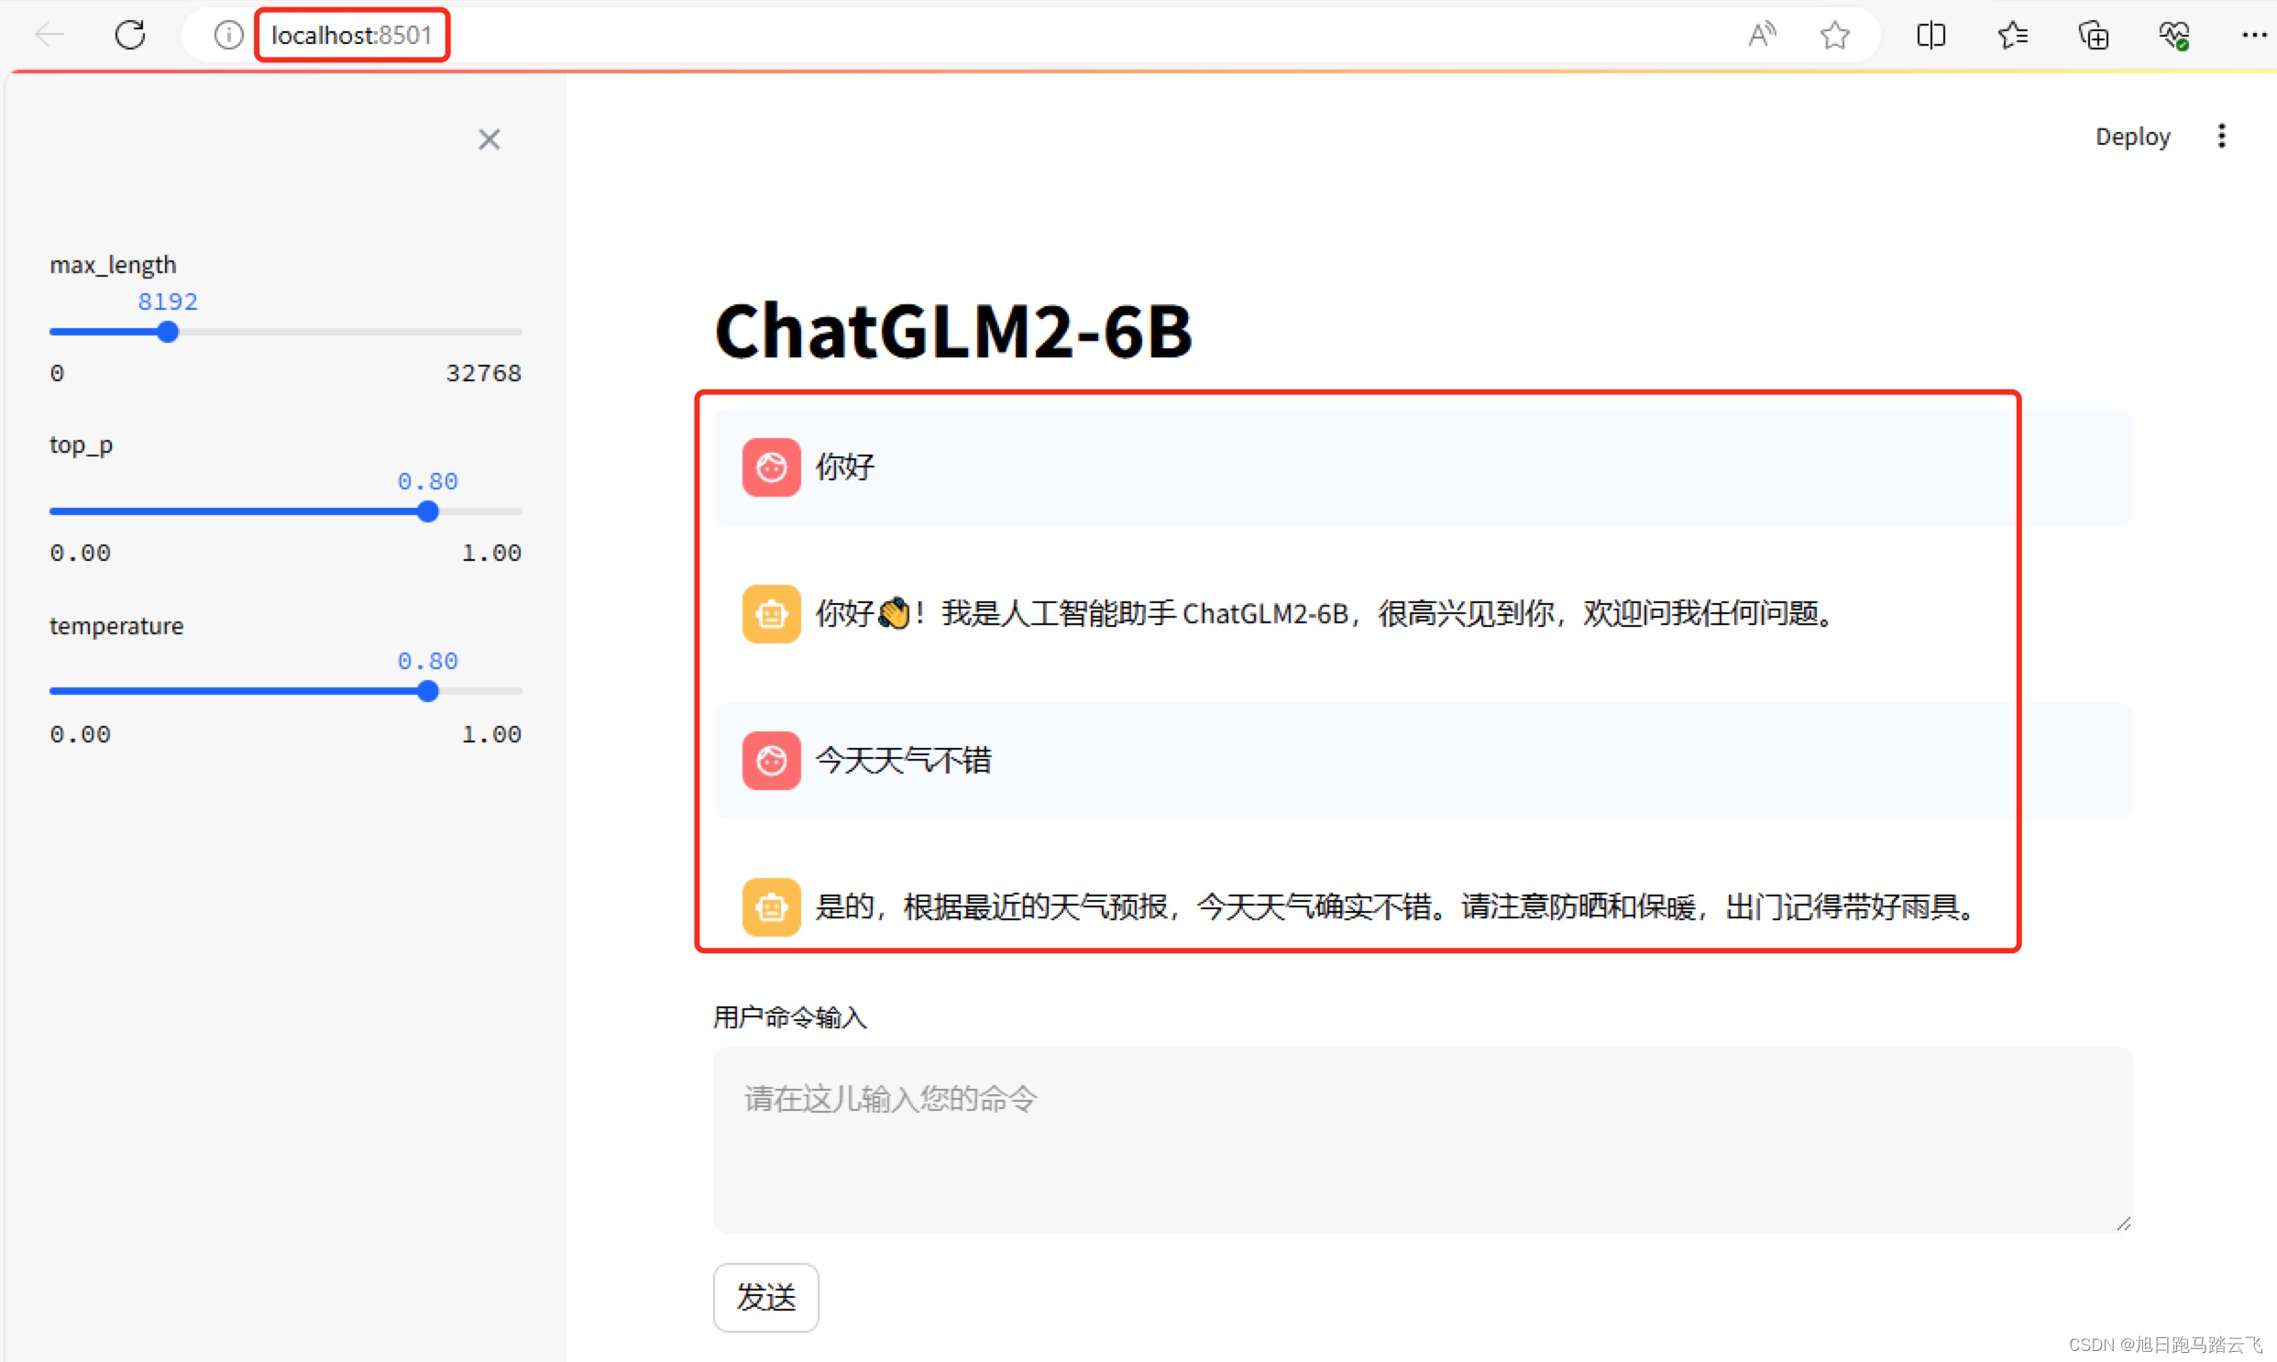2277x1362 pixels.
Task: Adjust the temperature slider handle
Action: pos(428,692)
